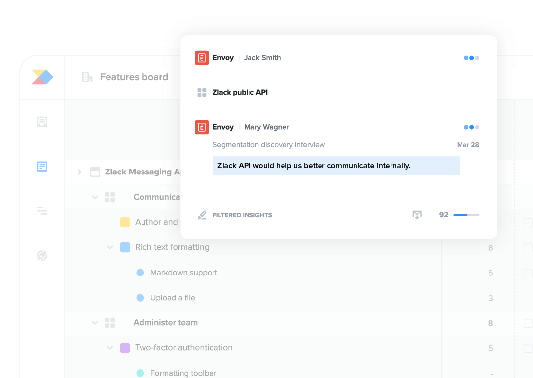Select the Markdown support subfeature

point(183,273)
